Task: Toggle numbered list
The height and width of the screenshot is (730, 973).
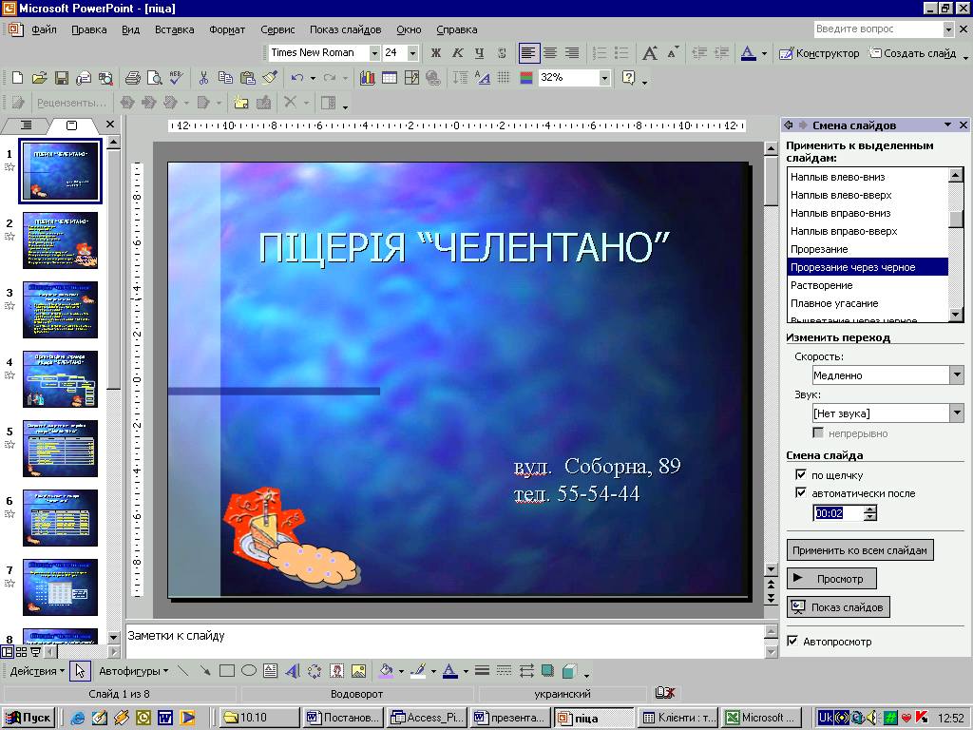Action: click(x=599, y=53)
